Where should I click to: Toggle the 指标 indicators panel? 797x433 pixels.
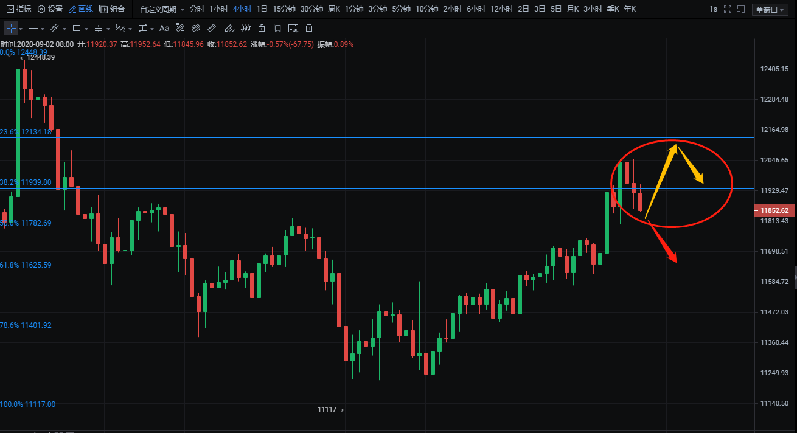tap(18, 9)
